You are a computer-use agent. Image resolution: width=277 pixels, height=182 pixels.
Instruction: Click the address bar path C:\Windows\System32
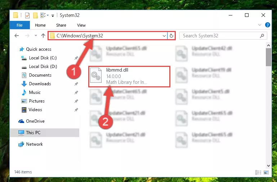pyautogui.click(x=80, y=36)
